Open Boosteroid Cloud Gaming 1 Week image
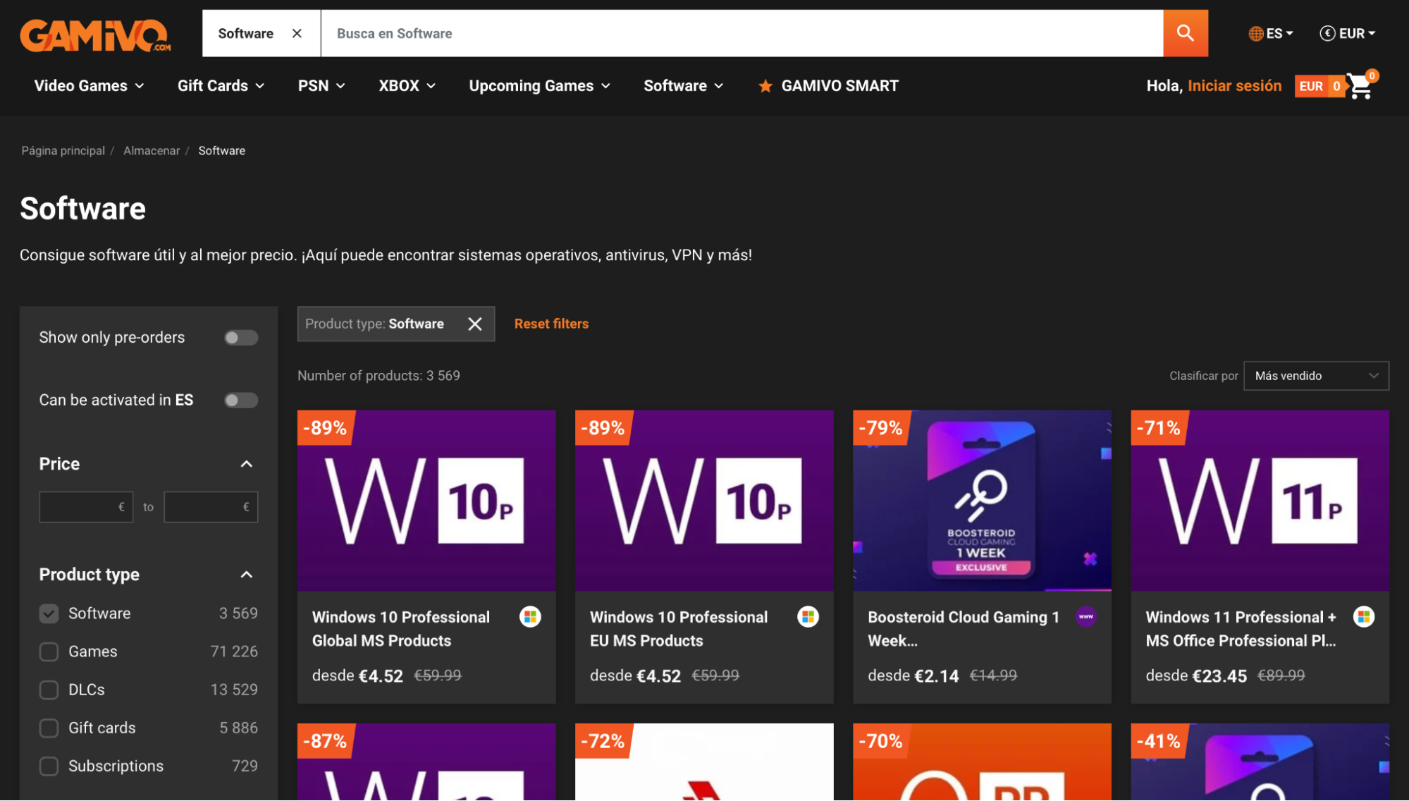Screen dimensions: 1409x801 coord(982,501)
